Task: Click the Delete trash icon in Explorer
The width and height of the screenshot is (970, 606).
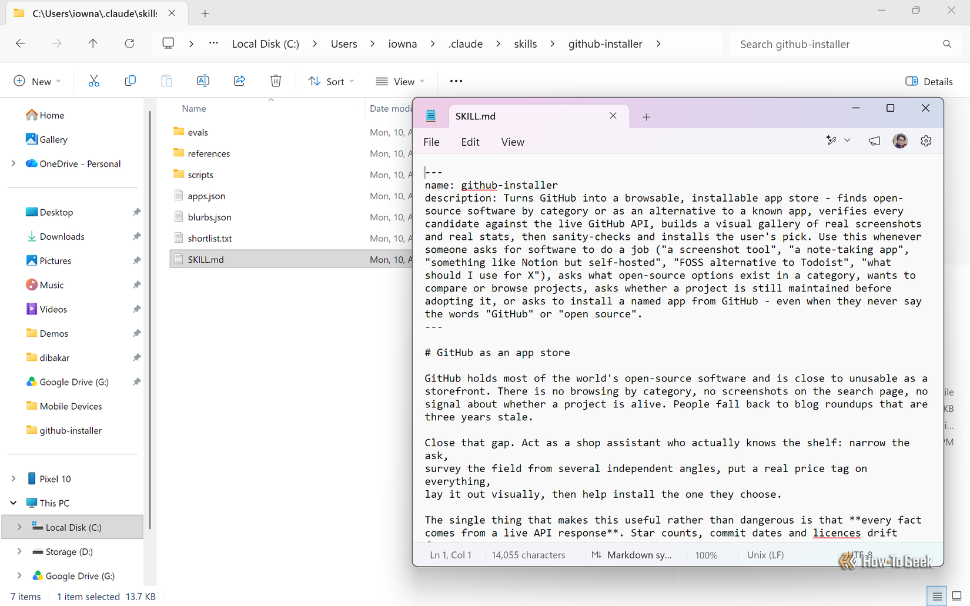Action: pyautogui.click(x=276, y=81)
